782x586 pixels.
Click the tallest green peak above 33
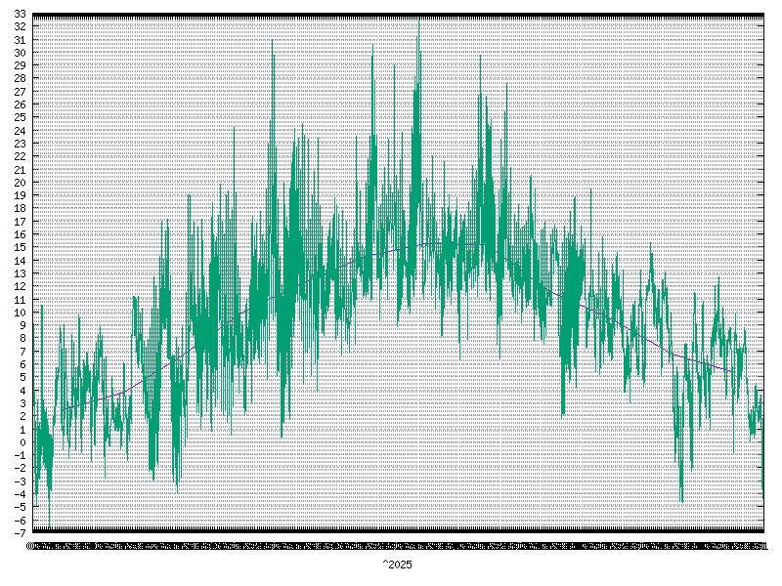(418, 21)
